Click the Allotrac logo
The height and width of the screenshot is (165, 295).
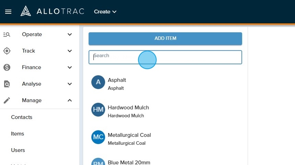[52, 11]
